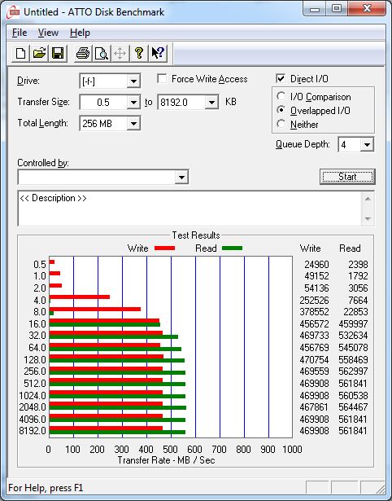392x501 pixels.
Task: Click the New document toolbar icon
Action: 20,53
